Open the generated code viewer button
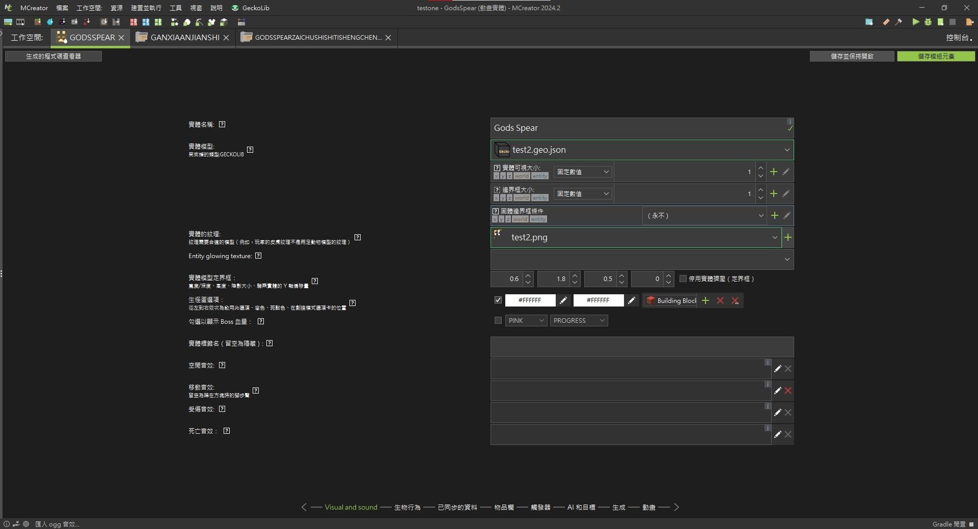Image resolution: width=978 pixels, height=529 pixels. tap(53, 56)
